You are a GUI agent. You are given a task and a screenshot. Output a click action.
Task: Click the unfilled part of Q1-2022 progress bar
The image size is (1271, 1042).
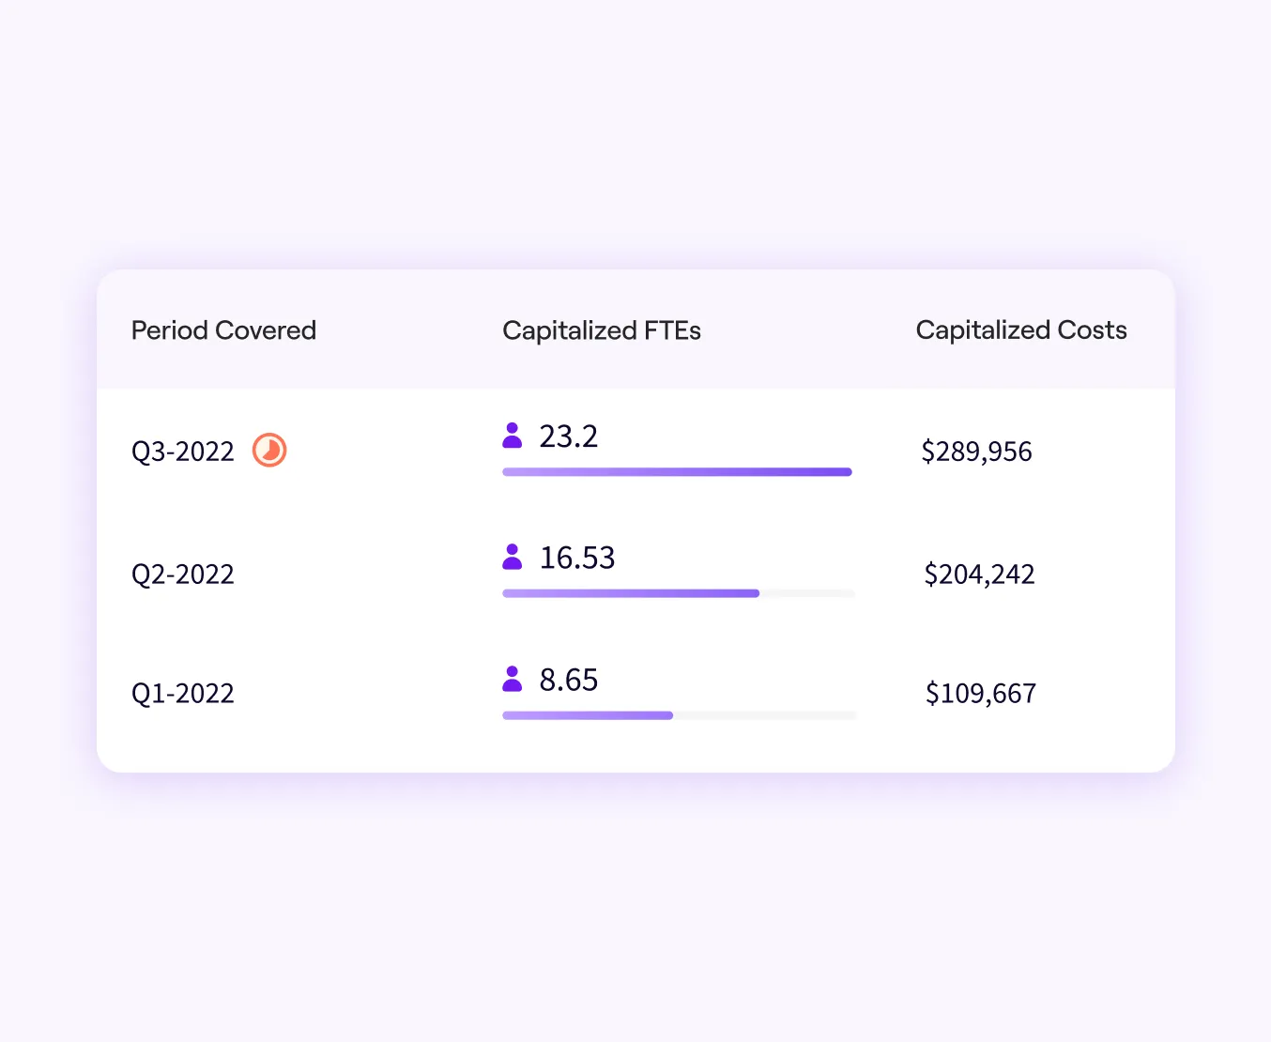pos(765,715)
